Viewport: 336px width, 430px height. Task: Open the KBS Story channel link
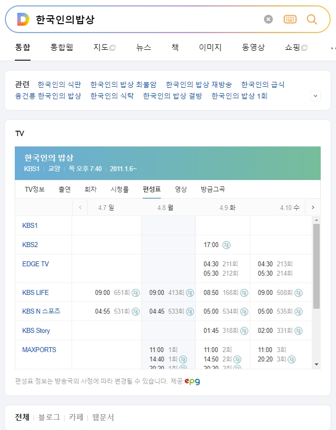[36, 331]
